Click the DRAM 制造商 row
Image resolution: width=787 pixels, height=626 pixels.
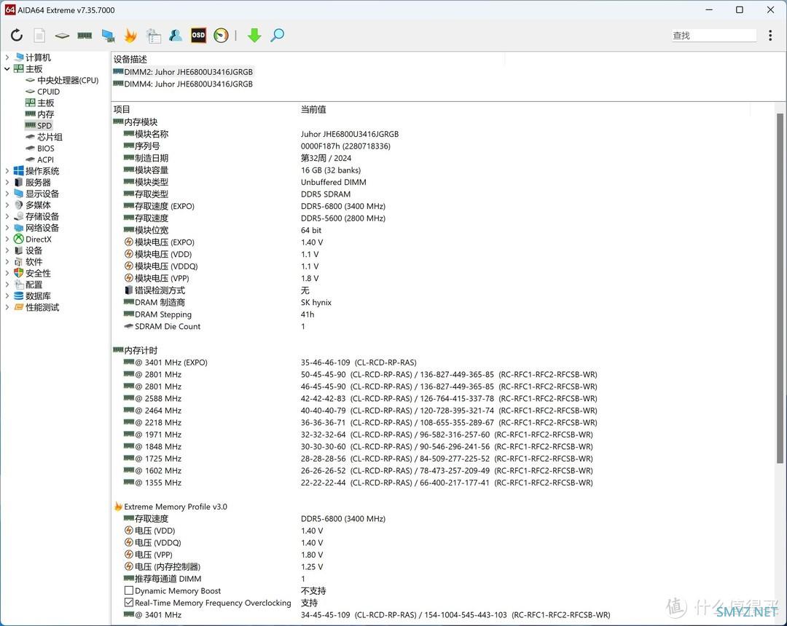(x=444, y=302)
